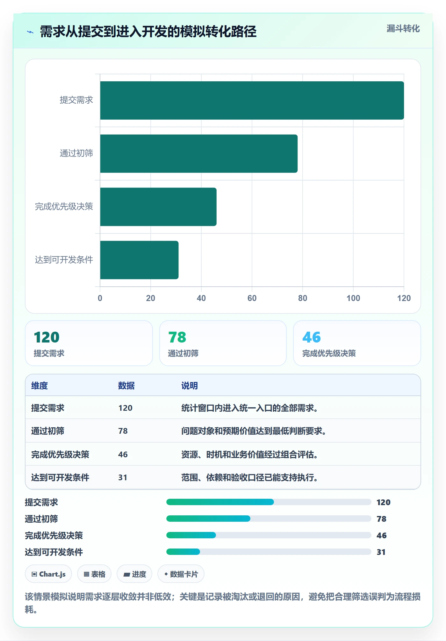Open the Chart.js chip

[x=48, y=574]
